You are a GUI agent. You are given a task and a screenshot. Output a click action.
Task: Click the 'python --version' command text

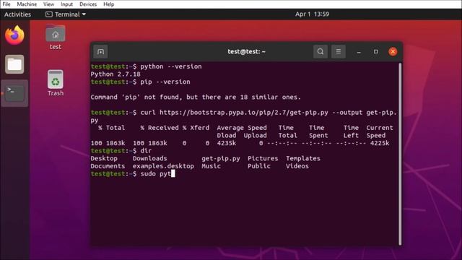pos(171,66)
